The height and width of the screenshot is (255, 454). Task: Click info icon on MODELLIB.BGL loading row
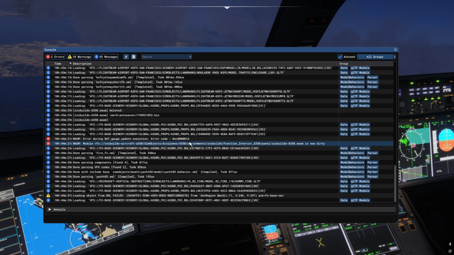(48, 68)
